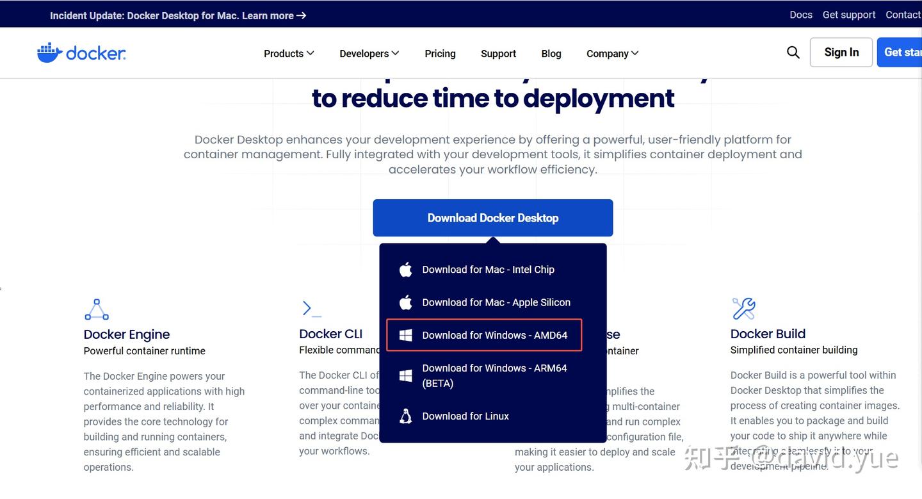This screenshot has height=499, width=922.
Task: Select Download for Windows - ARM64 (BETA)
Action: [x=494, y=375]
